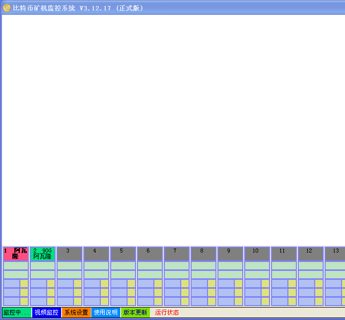345x320 pixels.
Task: Select the gray miner slot 13 header
Action: [x=335, y=254]
